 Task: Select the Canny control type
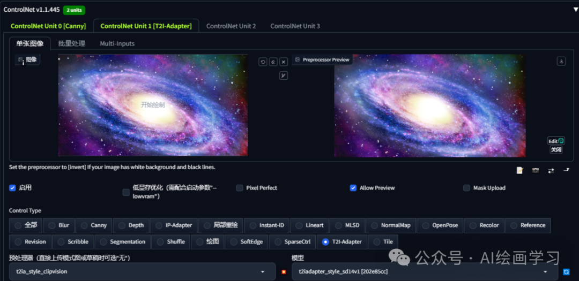pos(94,225)
